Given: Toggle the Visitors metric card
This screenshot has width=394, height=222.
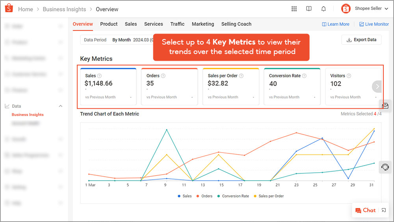Looking at the screenshot, I should pyautogui.click(x=349, y=87).
